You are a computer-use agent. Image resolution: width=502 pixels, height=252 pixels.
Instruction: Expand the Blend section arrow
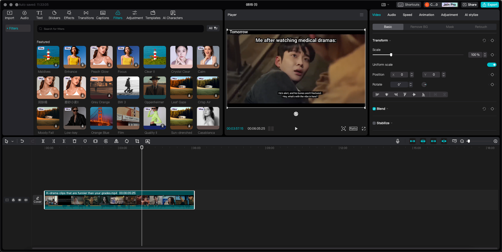coord(387,109)
